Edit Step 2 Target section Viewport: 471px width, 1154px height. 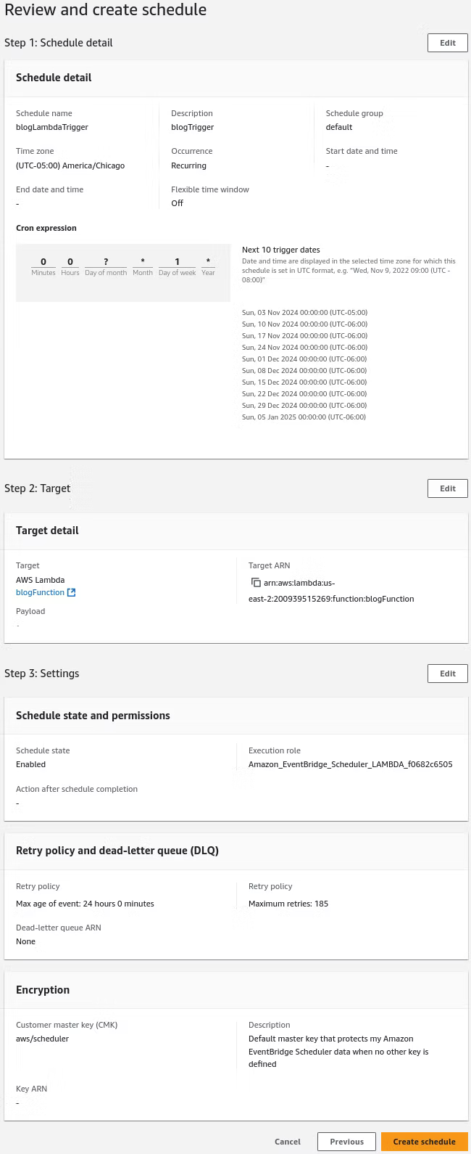point(448,488)
